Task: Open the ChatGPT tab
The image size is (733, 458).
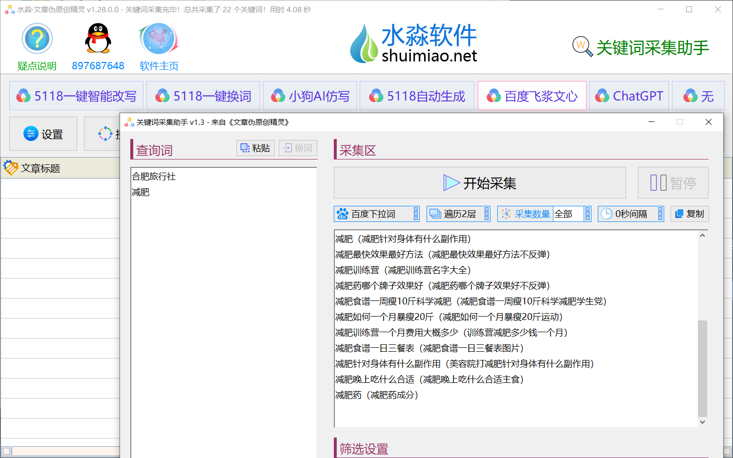Action: (x=629, y=96)
